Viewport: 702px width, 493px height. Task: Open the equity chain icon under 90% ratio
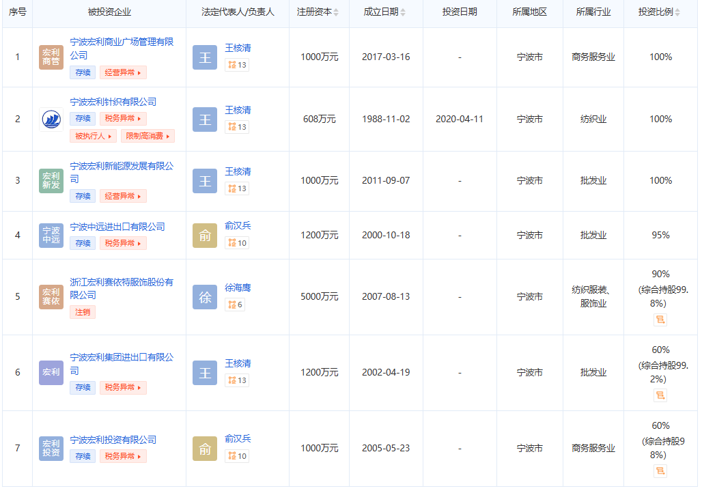click(x=660, y=320)
